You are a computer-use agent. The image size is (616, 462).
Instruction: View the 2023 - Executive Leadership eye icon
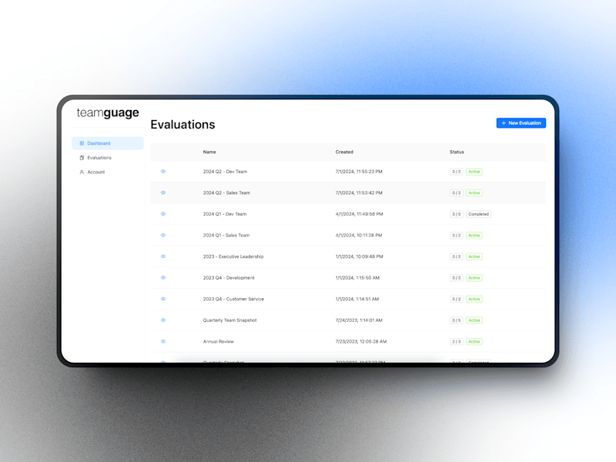pos(163,256)
